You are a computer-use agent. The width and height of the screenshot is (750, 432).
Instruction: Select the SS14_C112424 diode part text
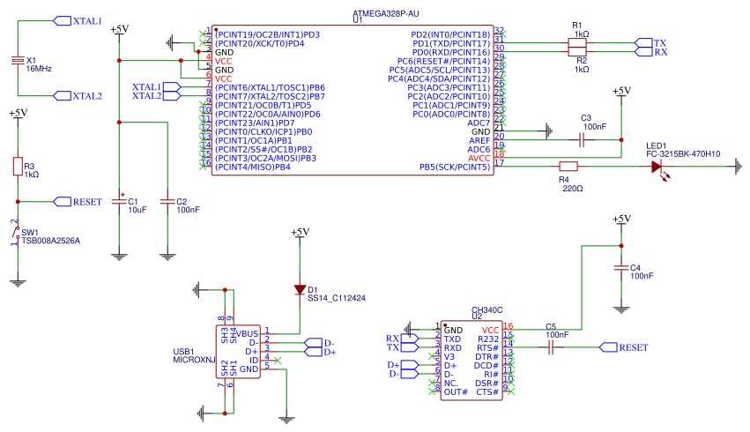337,298
